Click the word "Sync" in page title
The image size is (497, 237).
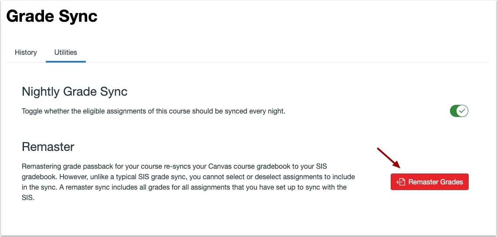pyautogui.click(x=77, y=17)
